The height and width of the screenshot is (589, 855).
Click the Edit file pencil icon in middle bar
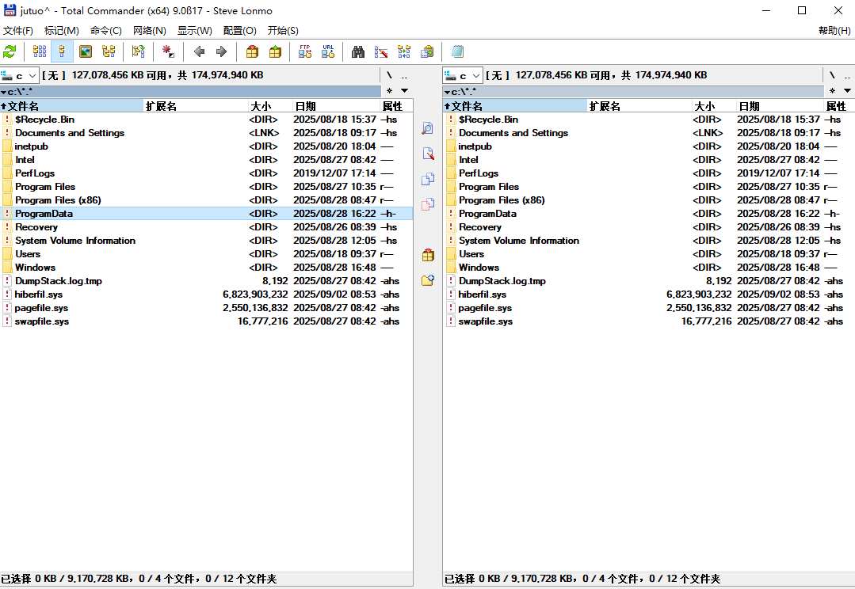click(x=428, y=154)
